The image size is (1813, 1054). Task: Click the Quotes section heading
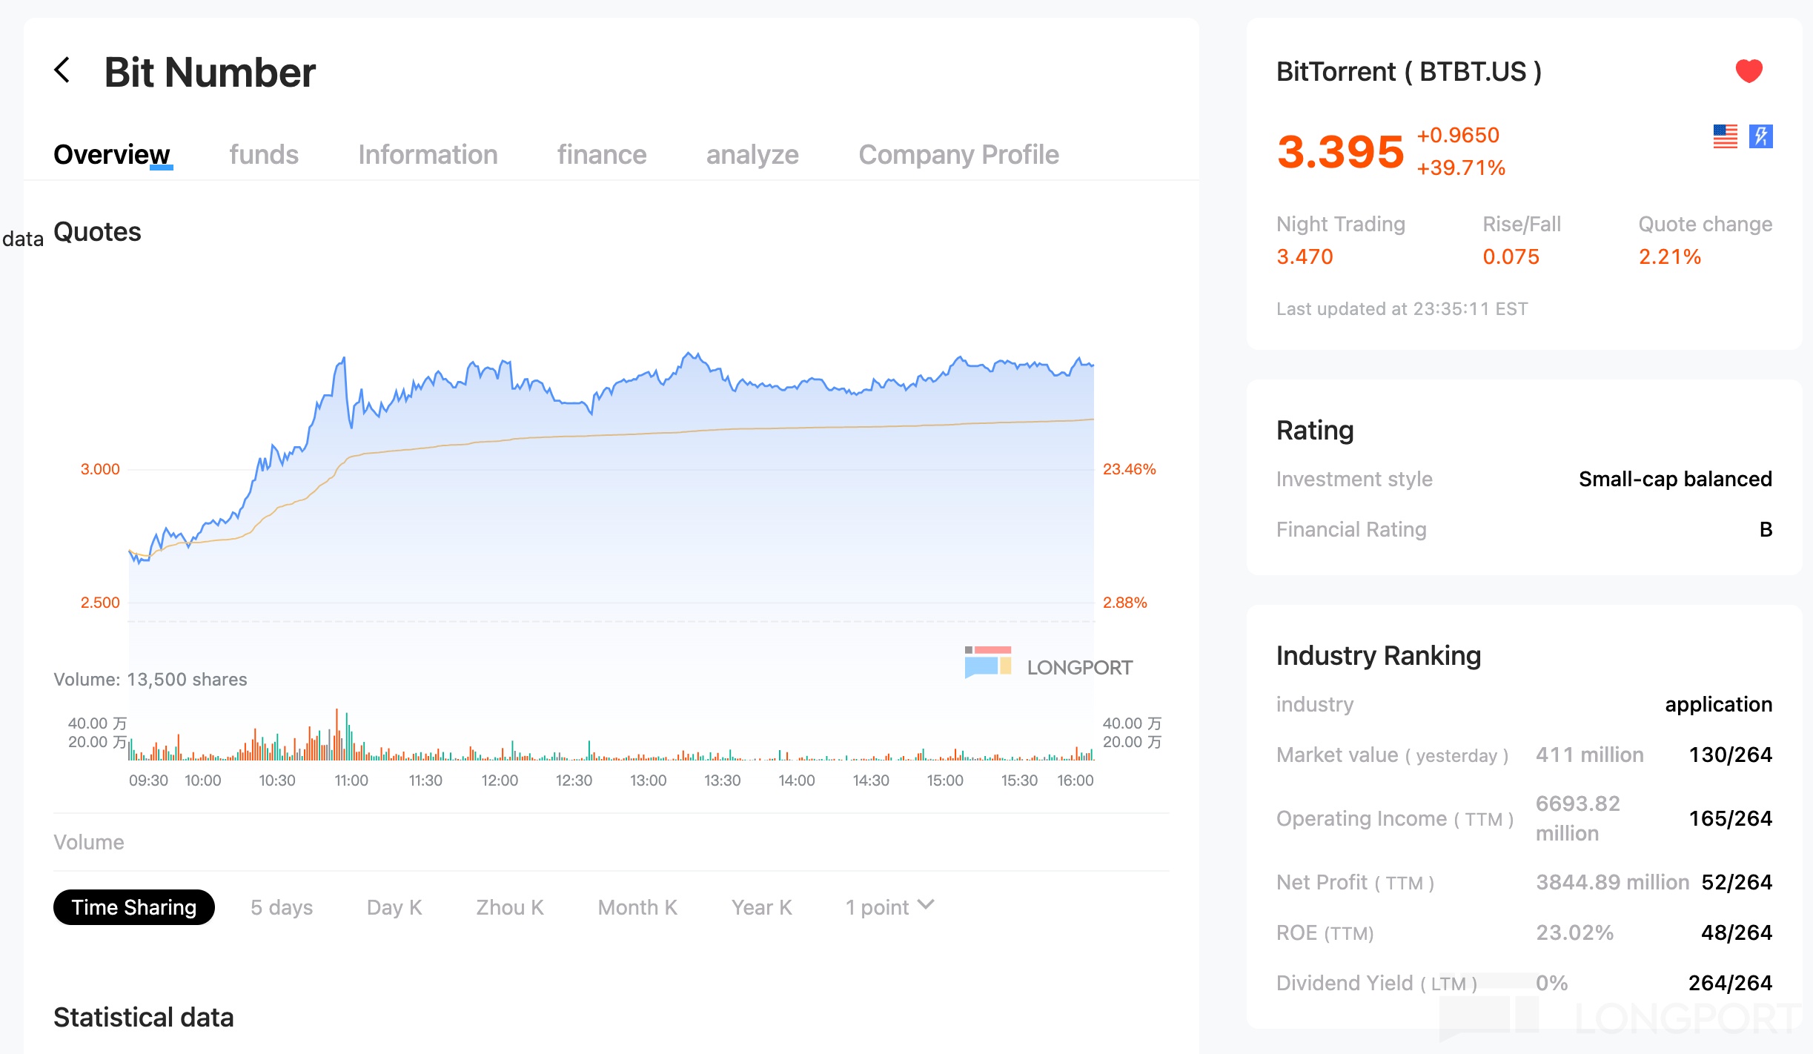point(97,232)
